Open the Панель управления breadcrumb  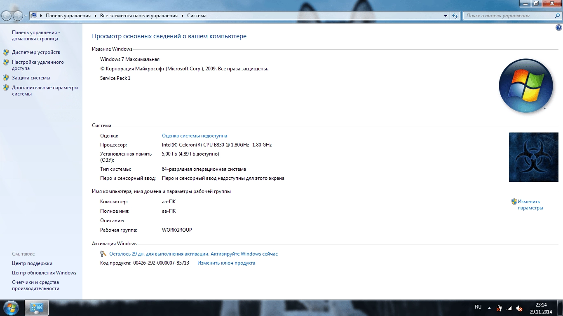point(68,16)
